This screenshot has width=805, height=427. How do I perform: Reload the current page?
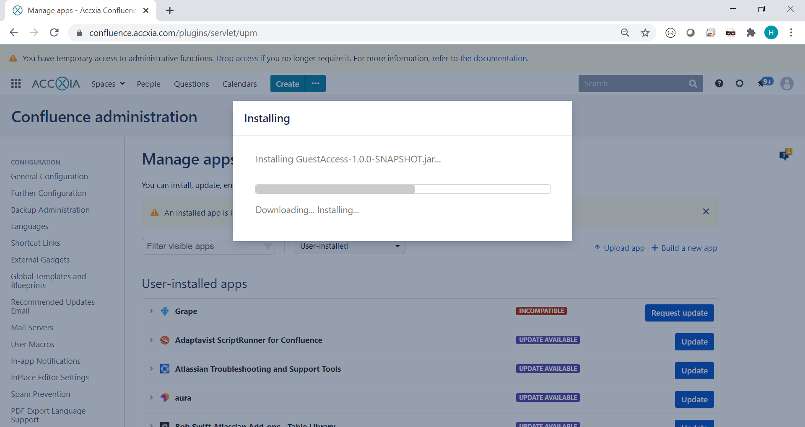(54, 33)
